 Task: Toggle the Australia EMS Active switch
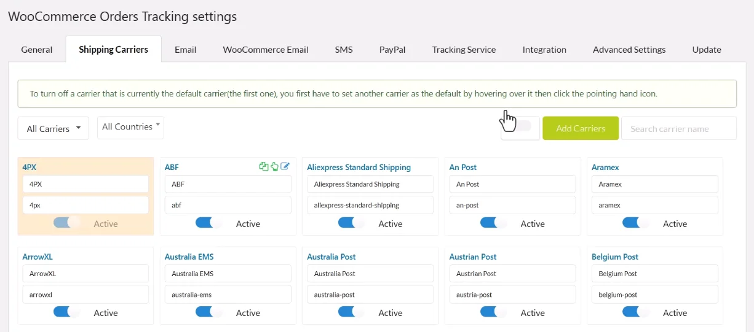tap(208, 312)
